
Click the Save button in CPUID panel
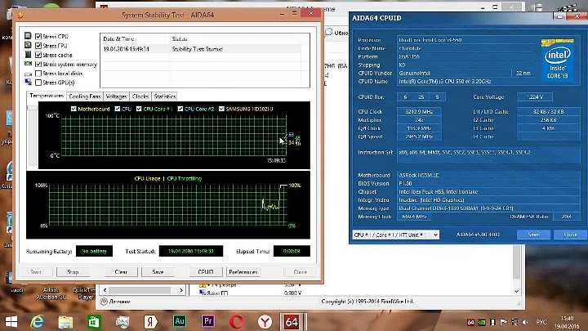(x=533, y=235)
